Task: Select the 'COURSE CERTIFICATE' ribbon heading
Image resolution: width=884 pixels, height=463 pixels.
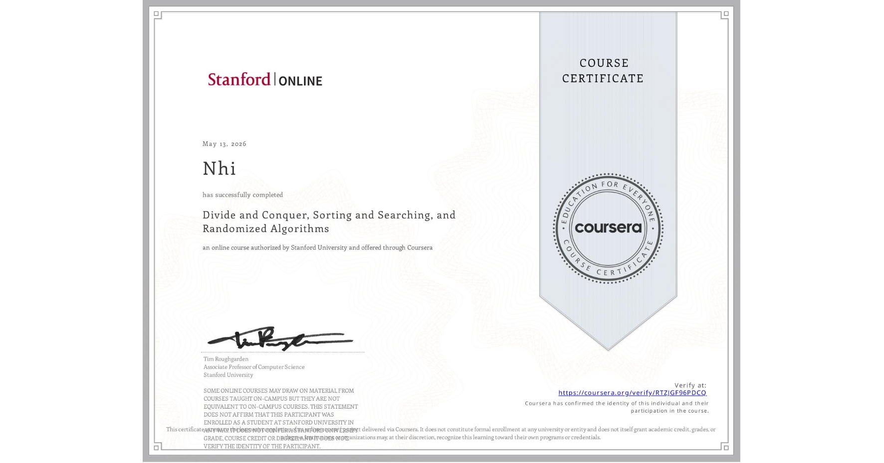Action: [603, 70]
